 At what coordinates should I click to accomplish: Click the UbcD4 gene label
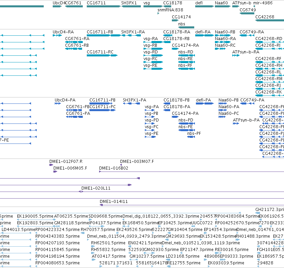point(59,3)
